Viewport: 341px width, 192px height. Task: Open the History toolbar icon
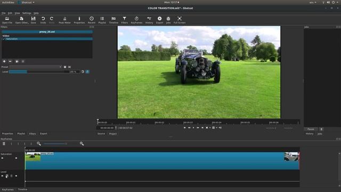click(x=149, y=20)
